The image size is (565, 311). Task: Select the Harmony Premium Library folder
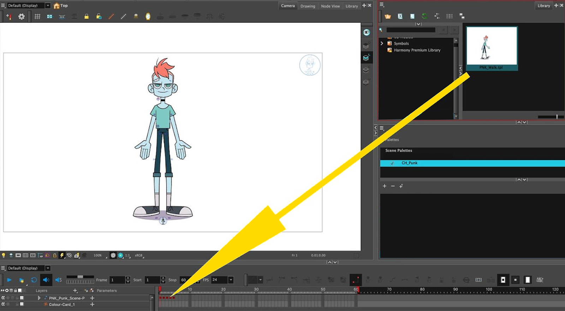(x=417, y=50)
